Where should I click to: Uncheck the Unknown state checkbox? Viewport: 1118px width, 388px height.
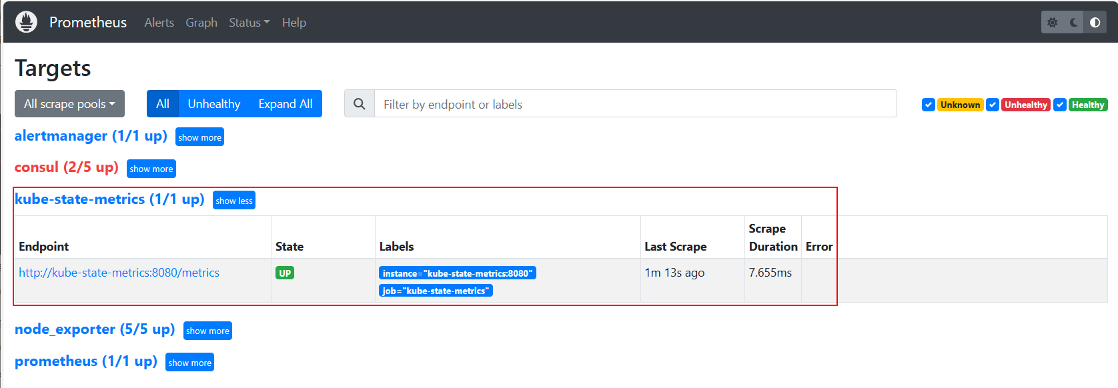tap(928, 105)
